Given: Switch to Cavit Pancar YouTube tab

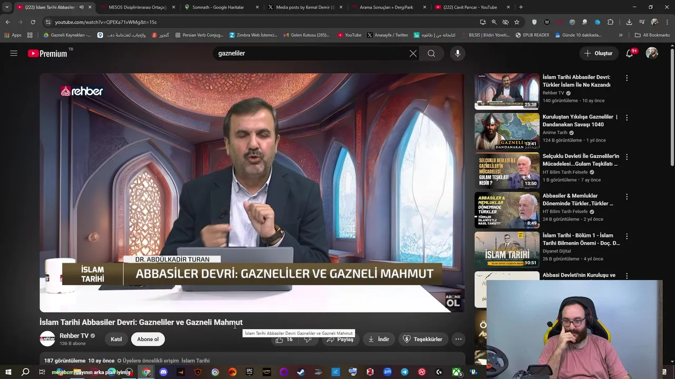Looking at the screenshot, I should (473, 7).
